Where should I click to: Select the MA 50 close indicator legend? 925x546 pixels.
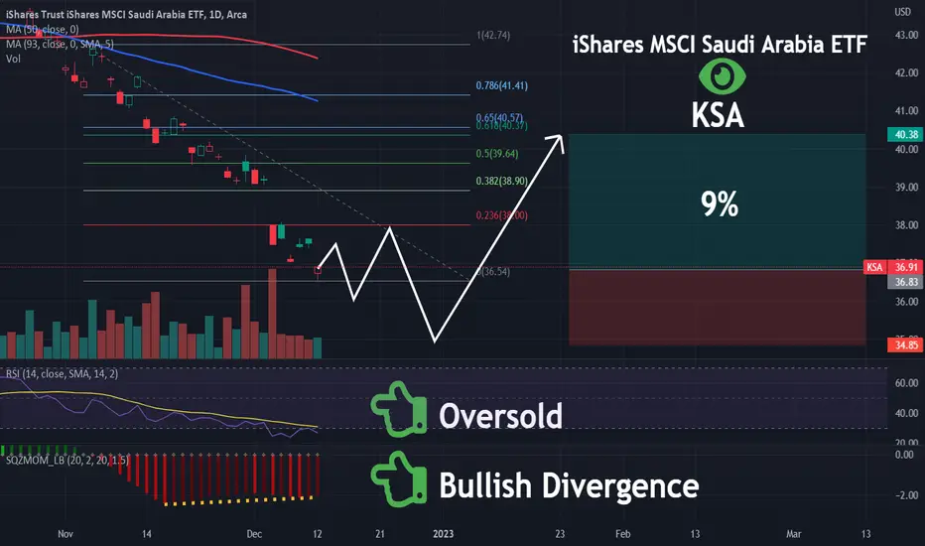pyautogui.click(x=42, y=29)
